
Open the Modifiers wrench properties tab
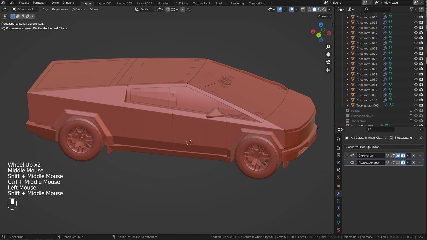tap(338, 194)
